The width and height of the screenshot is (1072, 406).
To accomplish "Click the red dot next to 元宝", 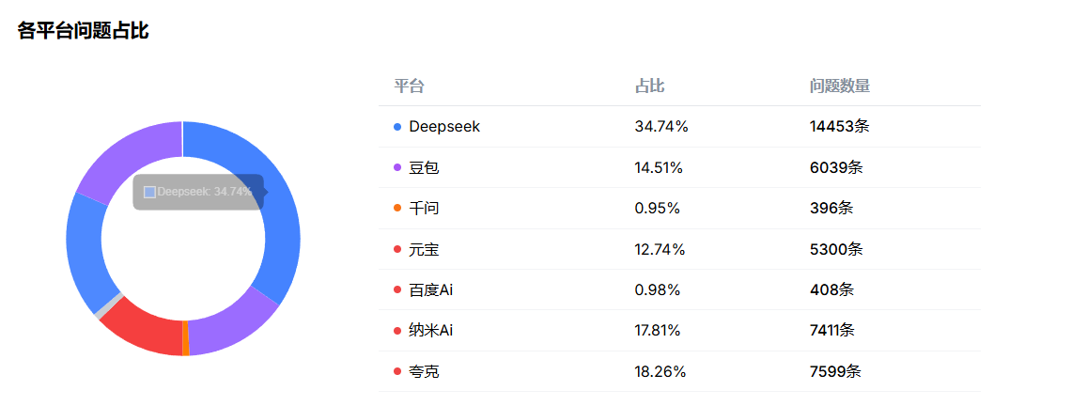I will click(397, 250).
